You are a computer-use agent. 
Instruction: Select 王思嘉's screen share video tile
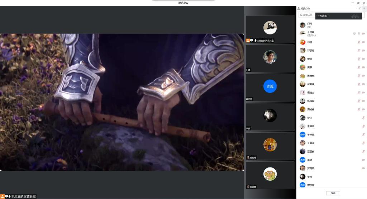270,28
